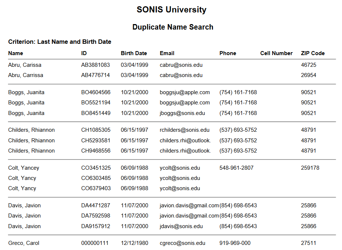Click ZIP code 259178
342x250 pixels.
point(310,168)
